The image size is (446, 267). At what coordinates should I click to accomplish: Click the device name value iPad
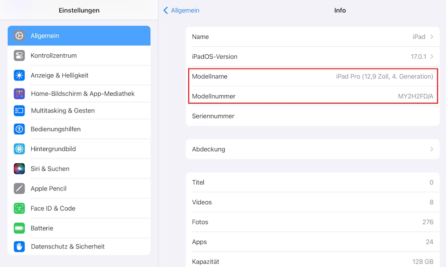point(419,37)
